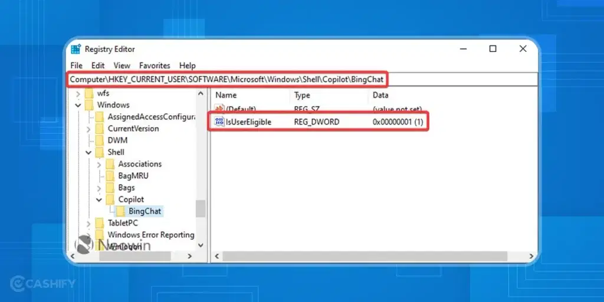Expand the wfs tree node
The height and width of the screenshot is (302, 604).
78,94
